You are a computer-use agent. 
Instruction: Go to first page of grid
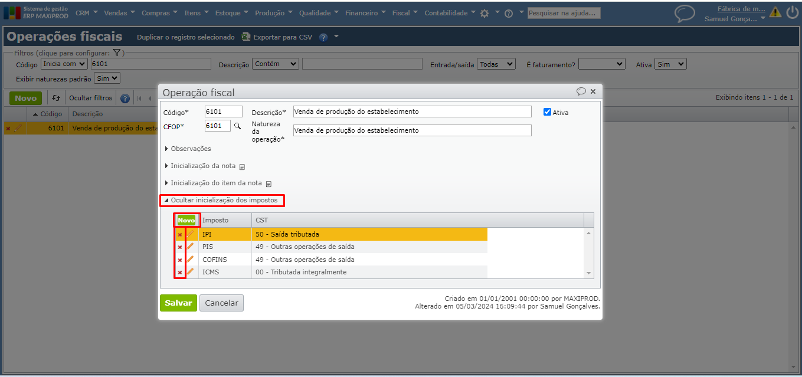pos(140,99)
